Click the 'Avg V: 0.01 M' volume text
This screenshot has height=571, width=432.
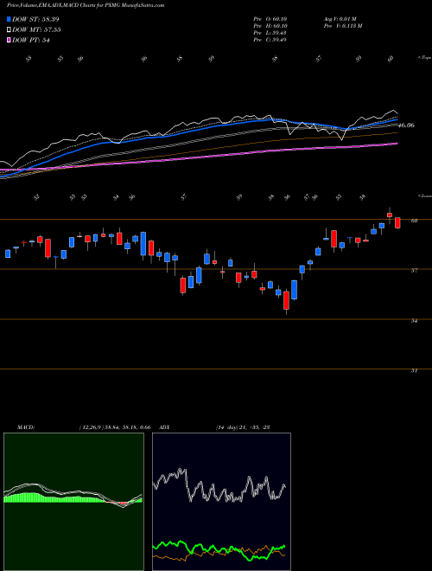(341, 19)
